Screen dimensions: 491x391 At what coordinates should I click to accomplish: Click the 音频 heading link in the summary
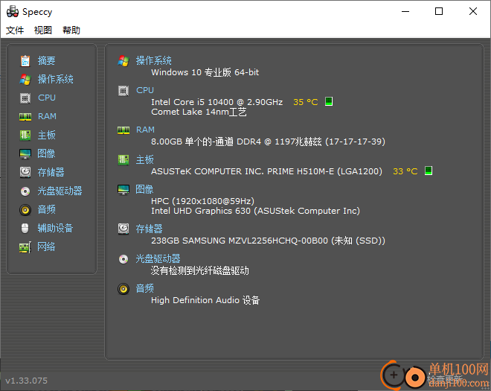click(x=144, y=288)
